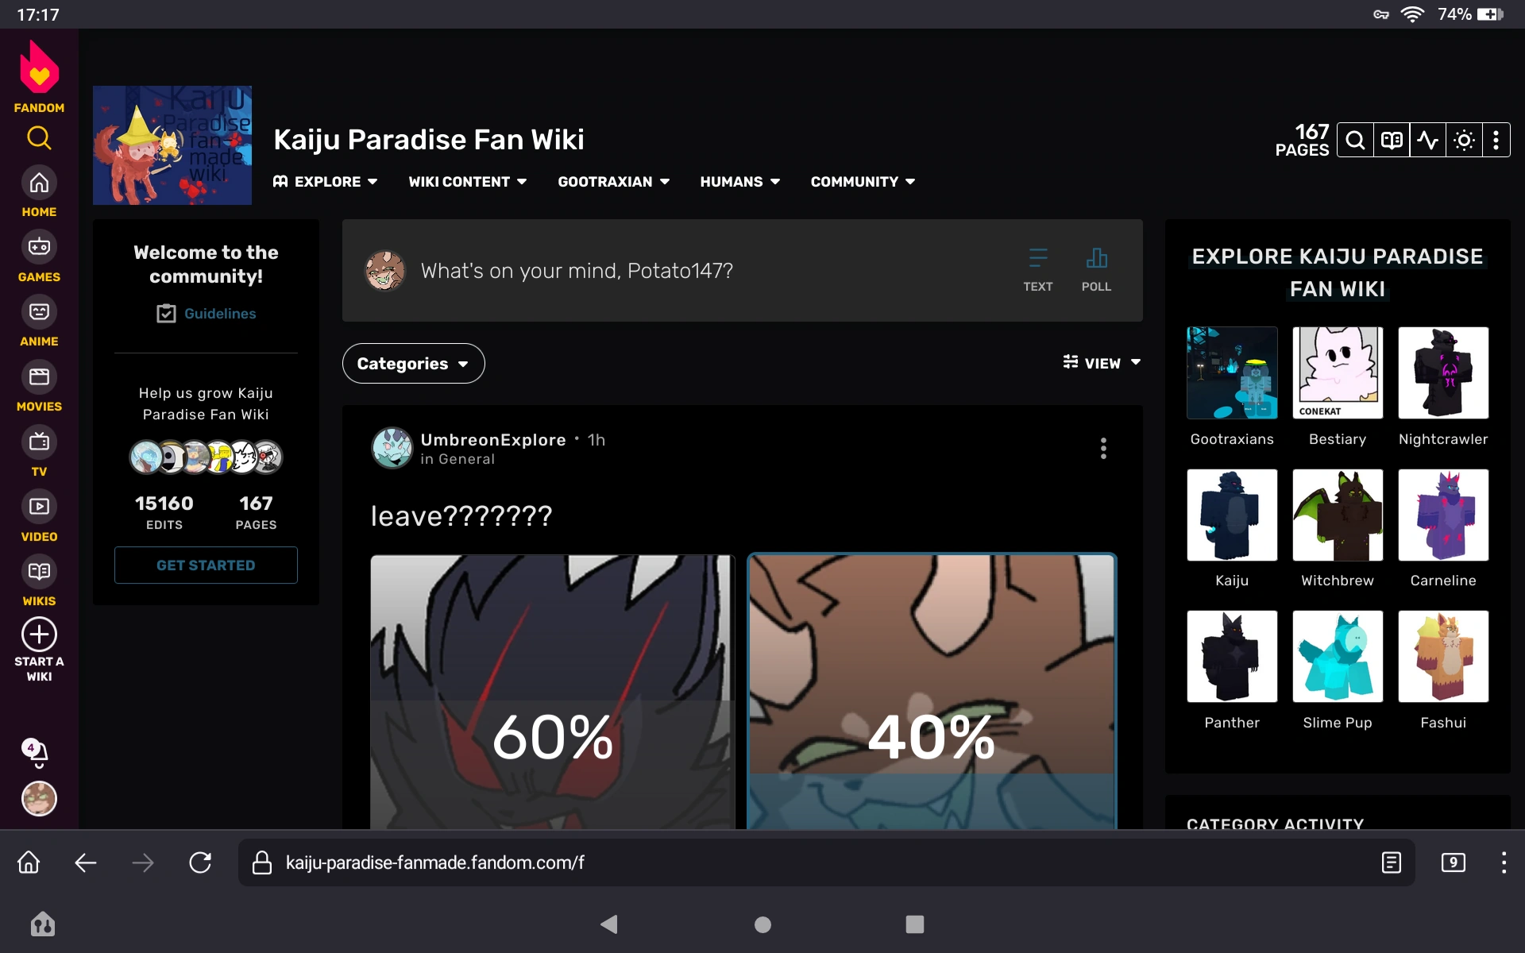Image resolution: width=1525 pixels, height=953 pixels.
Task: Open the Community menu
Action: coord(863,182)
